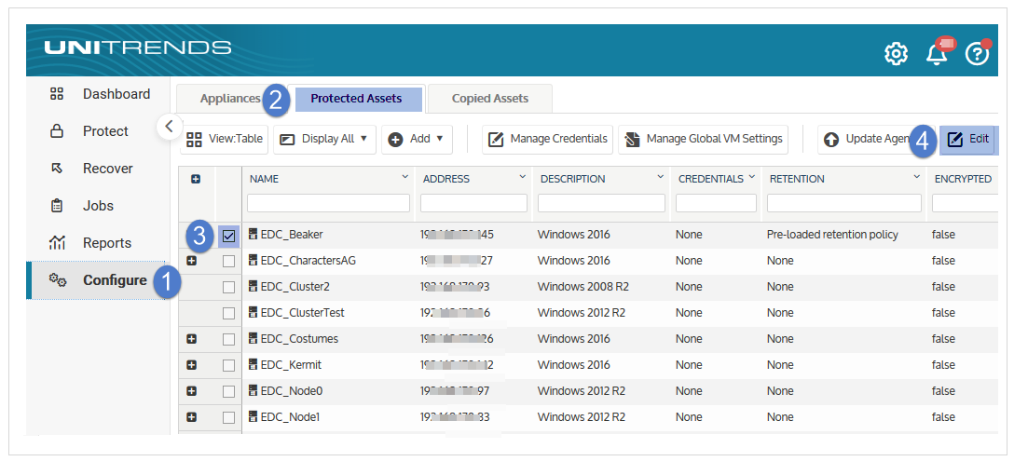Image resolution: width=1028 pixels, height=475 pixels.
Task: Uncheck the EDC_Beaker checkbox
Action: 229,236
